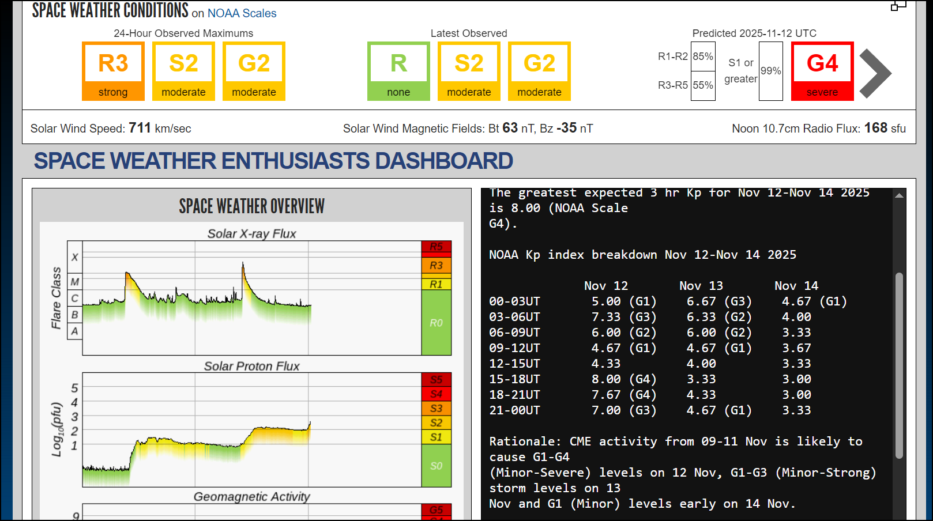This screenshot has height=521, width=933.
Task: Select the green R none badge under Latest Observed
Action: click(398, 71)
